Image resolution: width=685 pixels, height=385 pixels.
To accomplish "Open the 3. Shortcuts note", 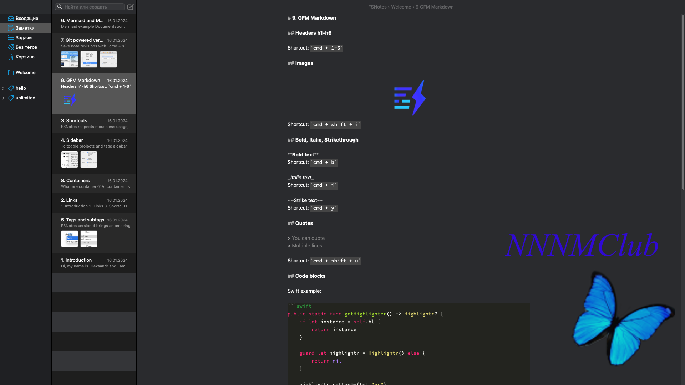I will 94,123.
